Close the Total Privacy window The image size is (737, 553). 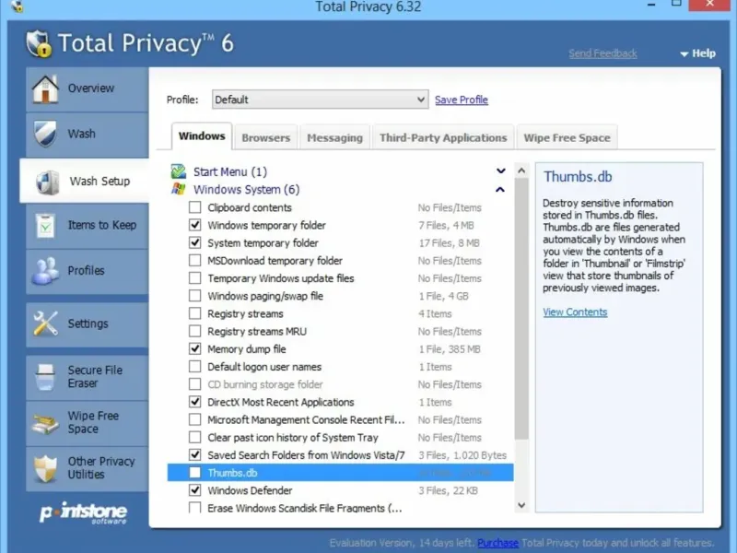pos(709,5)
